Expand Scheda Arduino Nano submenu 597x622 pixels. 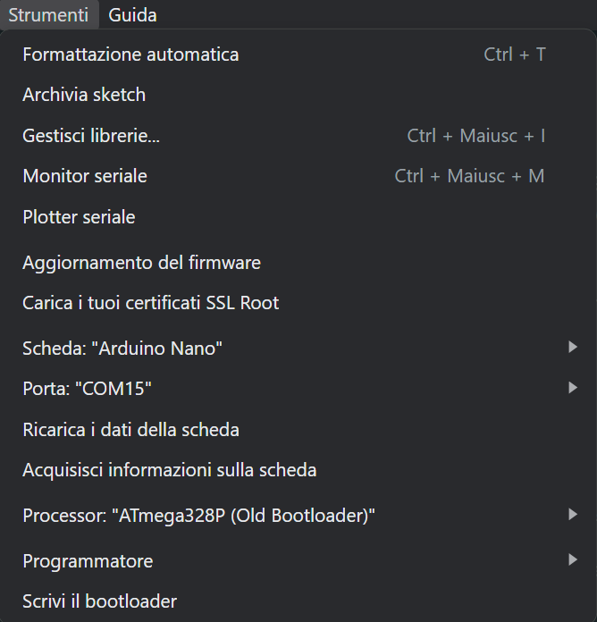click(122, 348)
